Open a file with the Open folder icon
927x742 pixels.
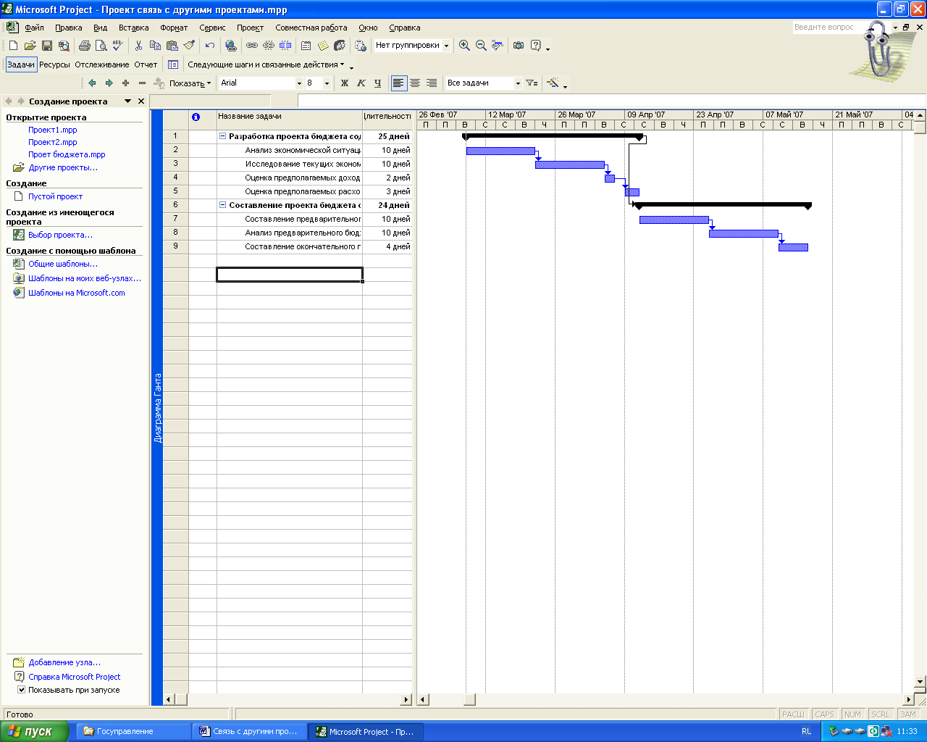[30, 46]
